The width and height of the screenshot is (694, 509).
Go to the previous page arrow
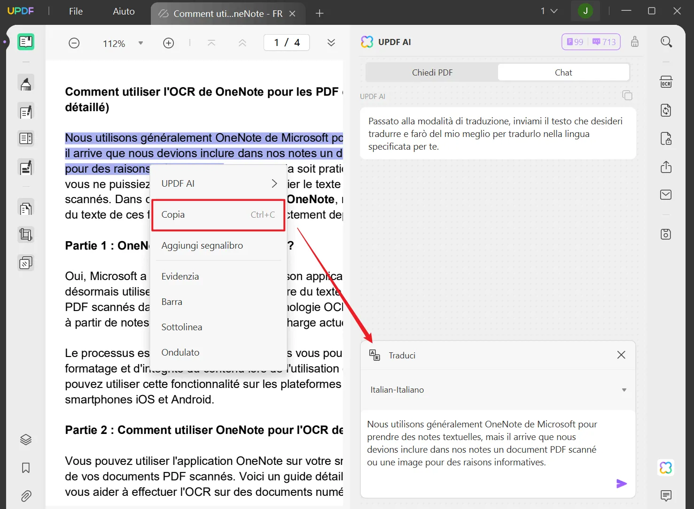pyautogui.click(x=242, y=43)
